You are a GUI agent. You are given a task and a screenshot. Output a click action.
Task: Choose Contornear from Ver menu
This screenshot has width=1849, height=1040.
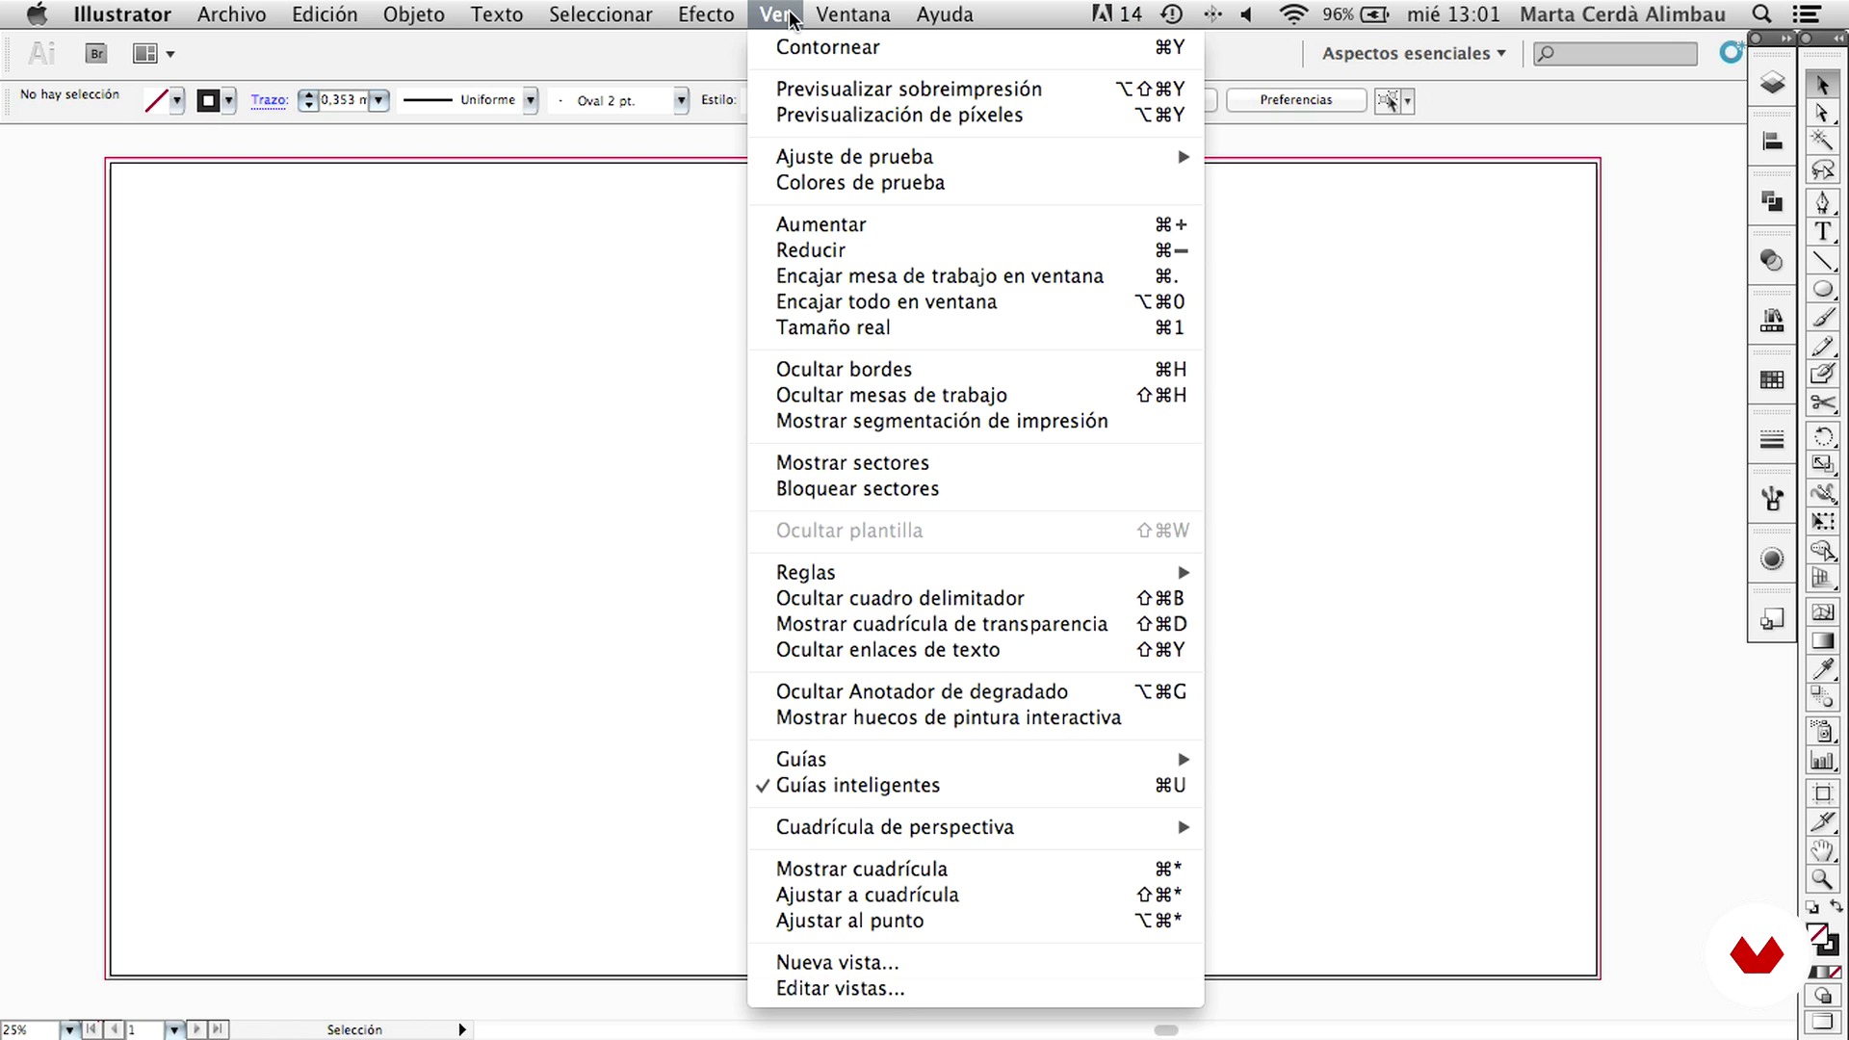976,47
